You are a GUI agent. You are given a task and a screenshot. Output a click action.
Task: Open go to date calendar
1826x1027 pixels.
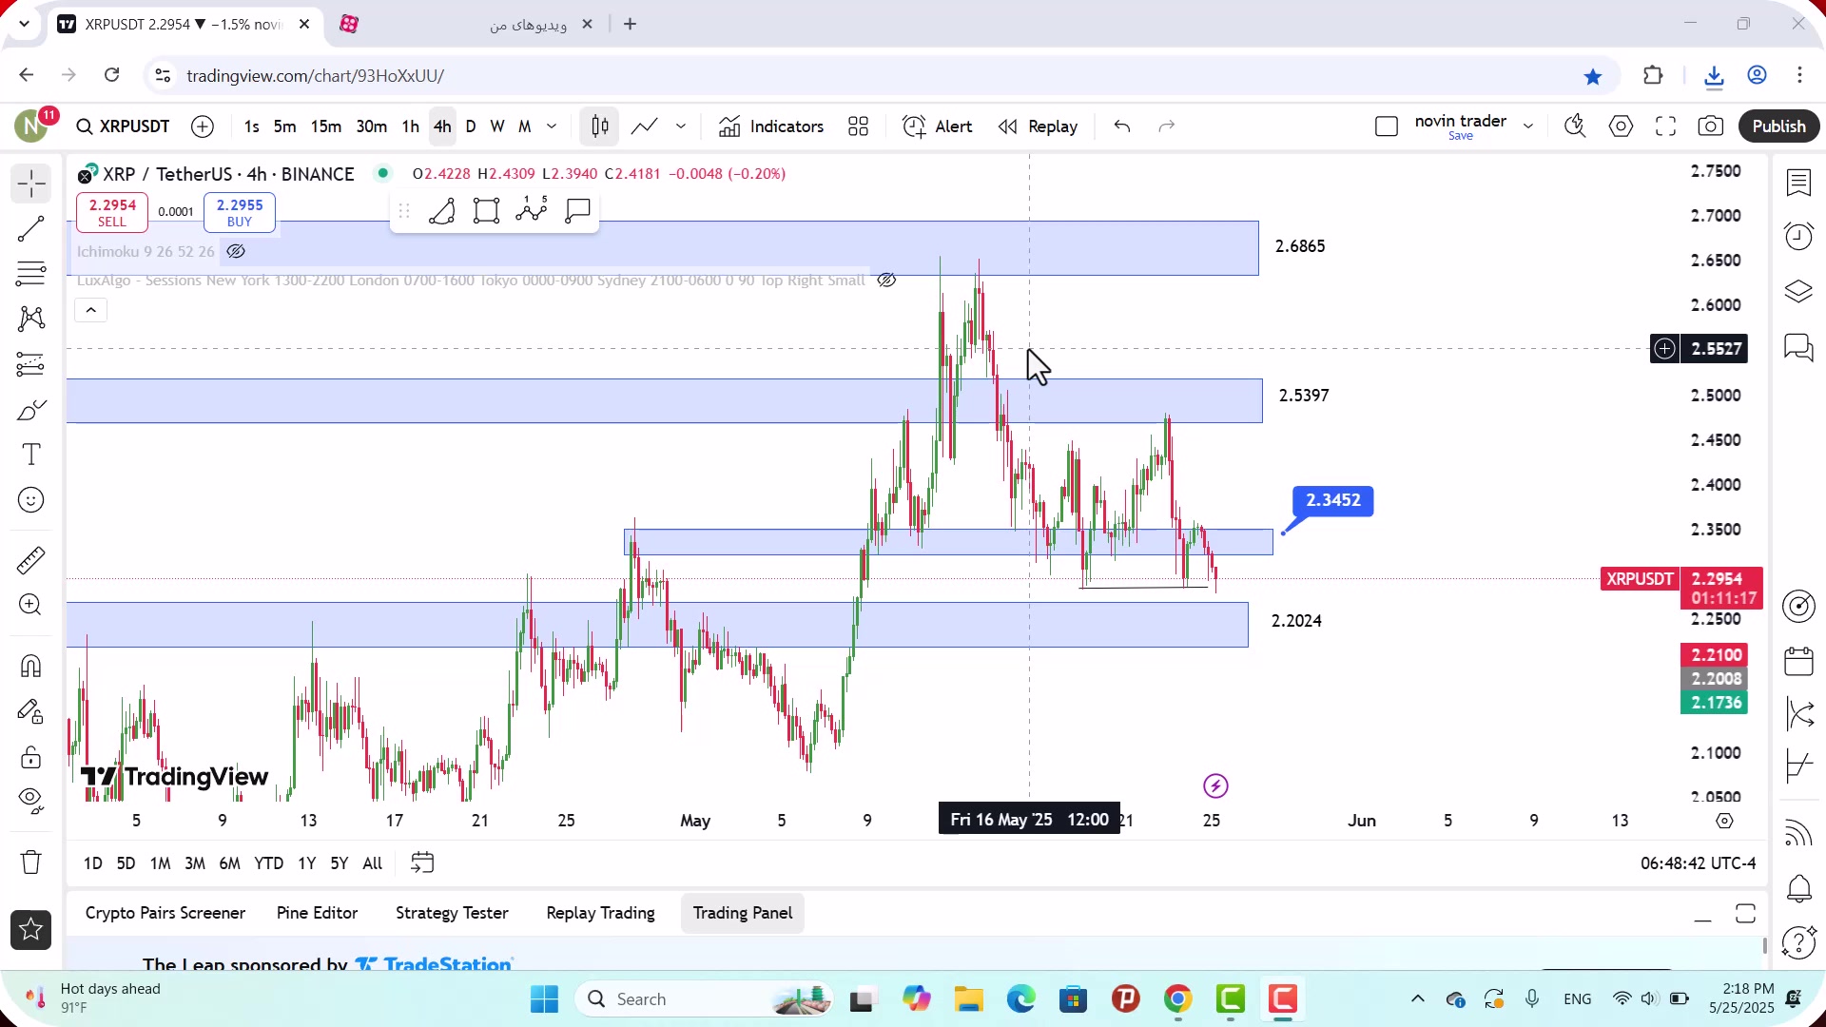point(422,863)
